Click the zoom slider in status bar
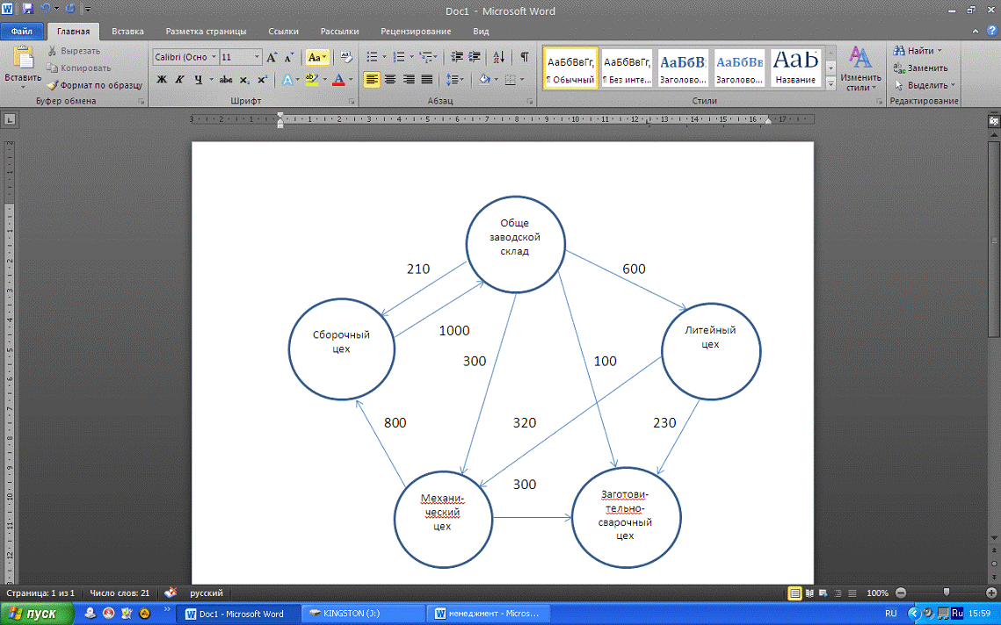 tap(946, 593)
